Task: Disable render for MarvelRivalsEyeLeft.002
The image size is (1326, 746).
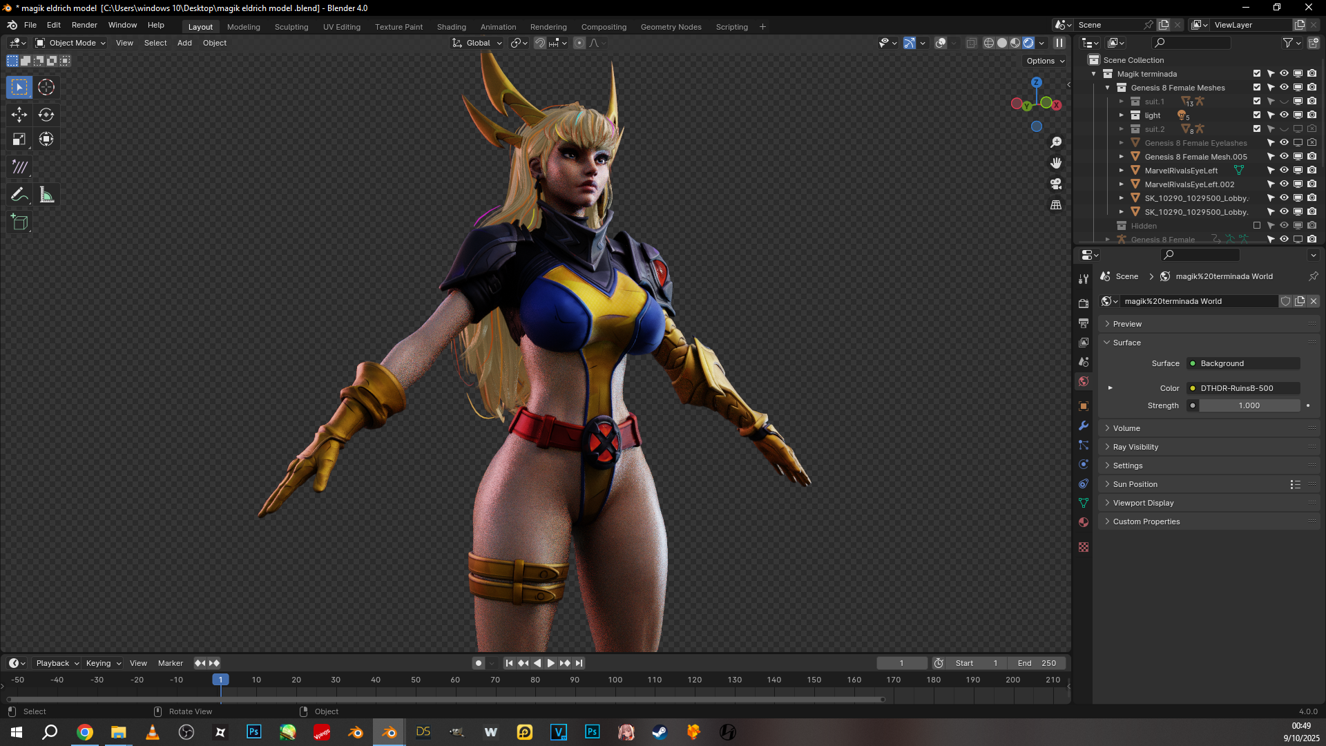Action: click(1312, 184)
